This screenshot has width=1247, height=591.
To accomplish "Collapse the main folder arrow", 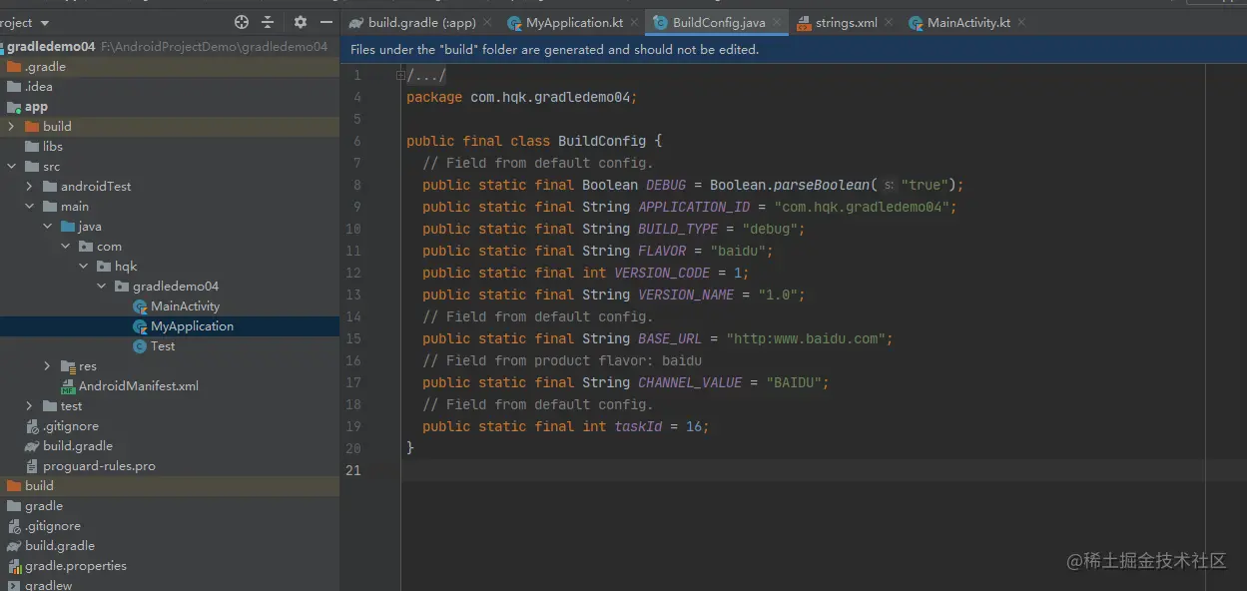I will point(29,207).
